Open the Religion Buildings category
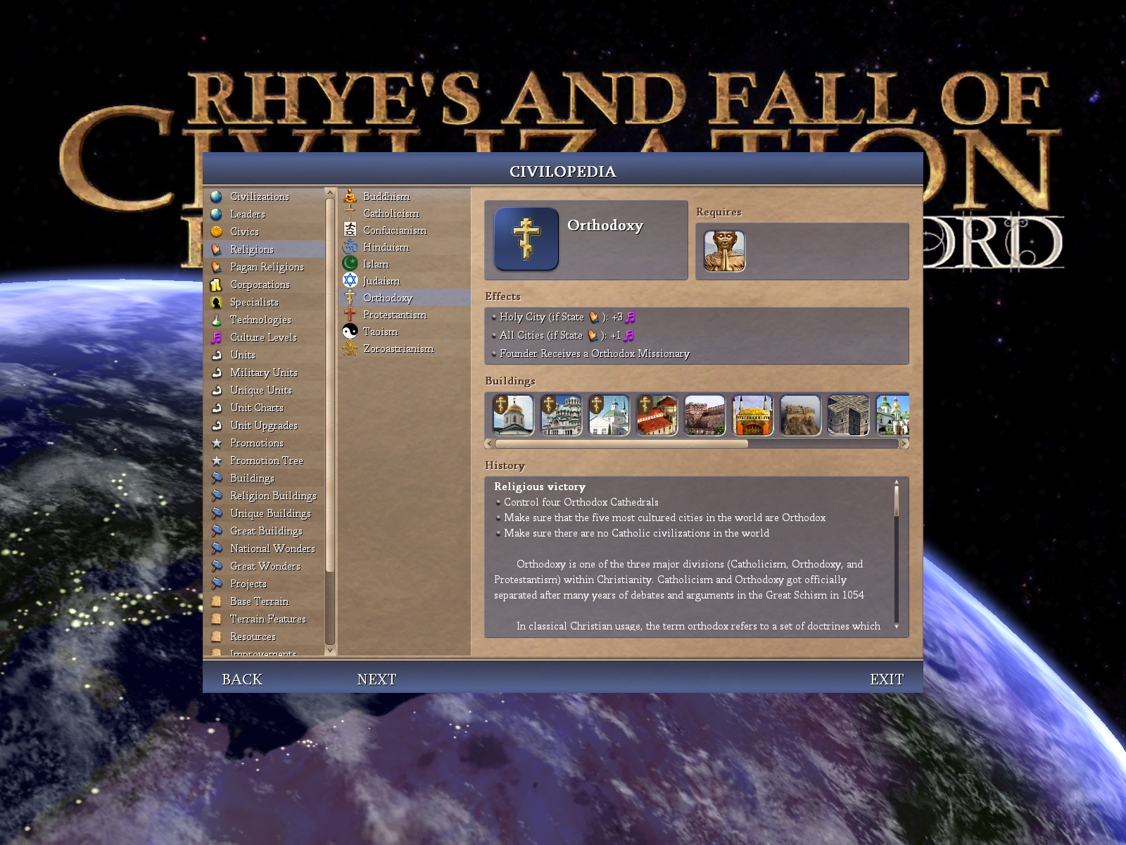The height and width of the screenshot is (845, 1126). [x=265, y=496]
